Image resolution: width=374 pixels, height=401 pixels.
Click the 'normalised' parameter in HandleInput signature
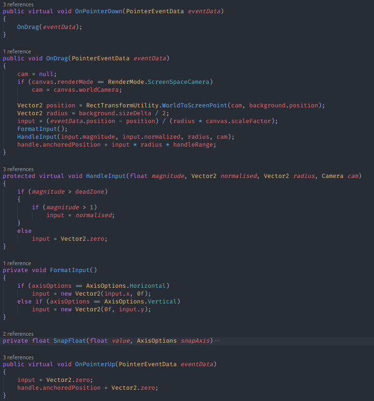[239, 176]
